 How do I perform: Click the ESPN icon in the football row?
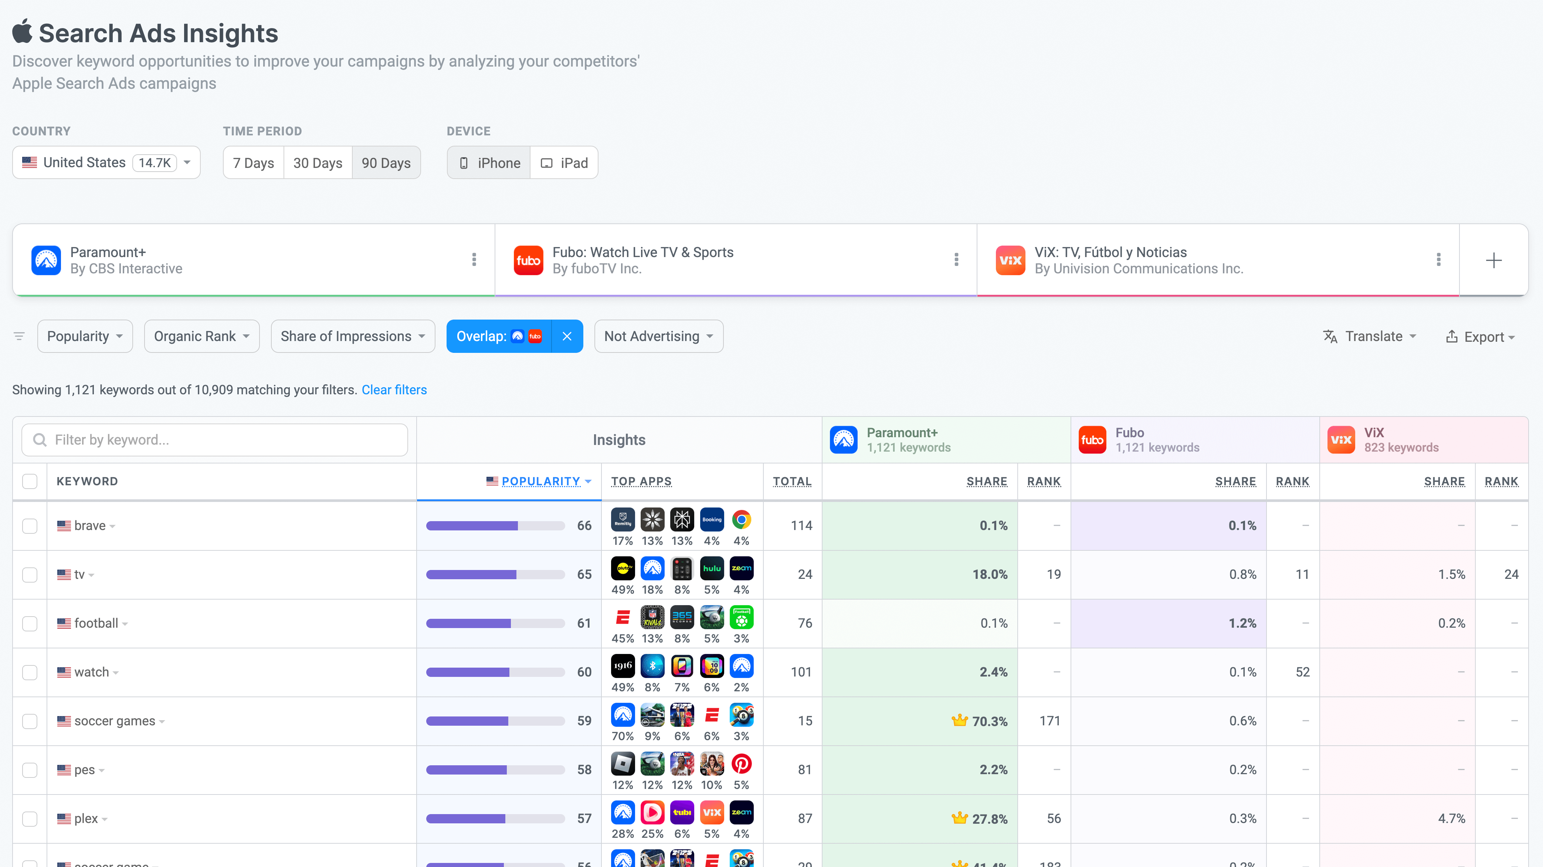pos(623,618)
